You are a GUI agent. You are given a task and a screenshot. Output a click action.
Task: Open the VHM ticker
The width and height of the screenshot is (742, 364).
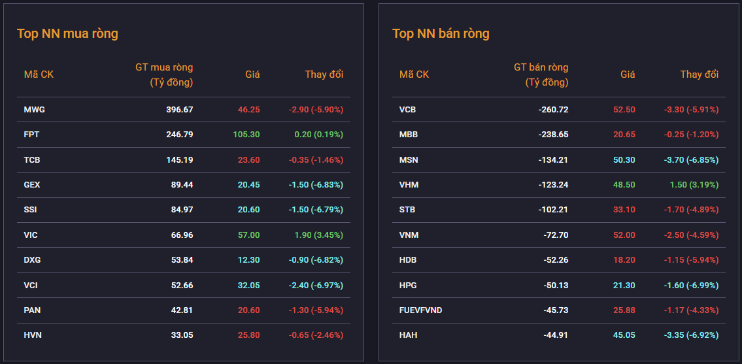tap(409, 184)
